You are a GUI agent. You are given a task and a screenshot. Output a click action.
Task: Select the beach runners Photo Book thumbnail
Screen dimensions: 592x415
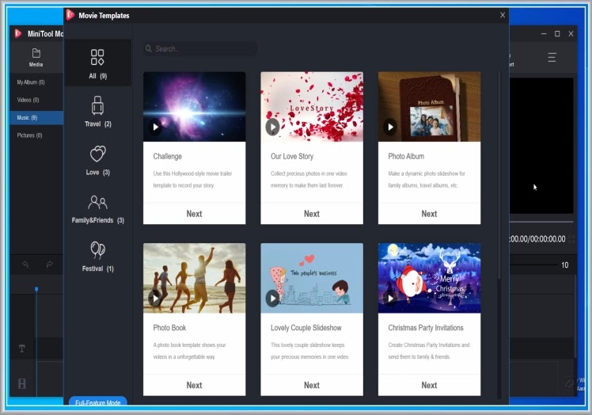point(194,278)
